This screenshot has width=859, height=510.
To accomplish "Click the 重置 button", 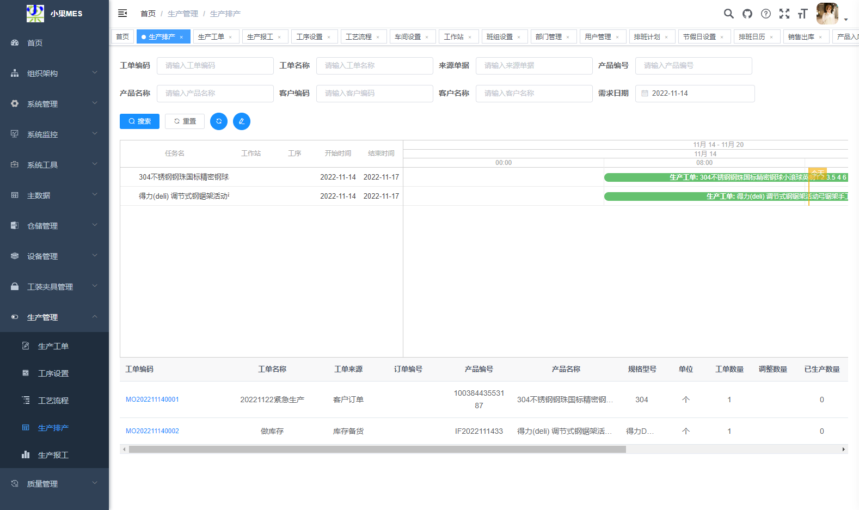I will click(185, 121).
